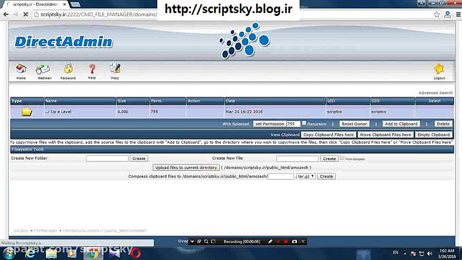Sort by the Date column header
Screen dimensions: 462x260
(275, 101)
